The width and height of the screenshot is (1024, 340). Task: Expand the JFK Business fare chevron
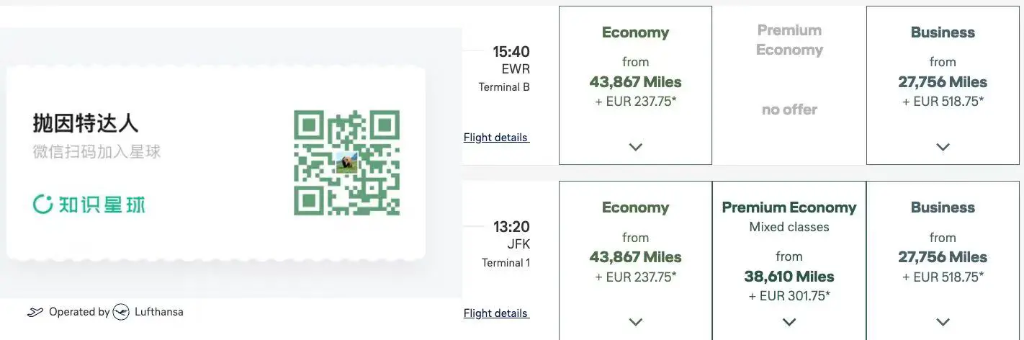point(943,322)
